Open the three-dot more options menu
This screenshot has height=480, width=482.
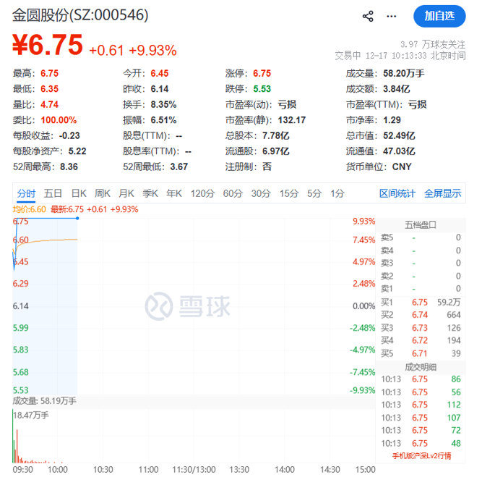pos(391,16)
